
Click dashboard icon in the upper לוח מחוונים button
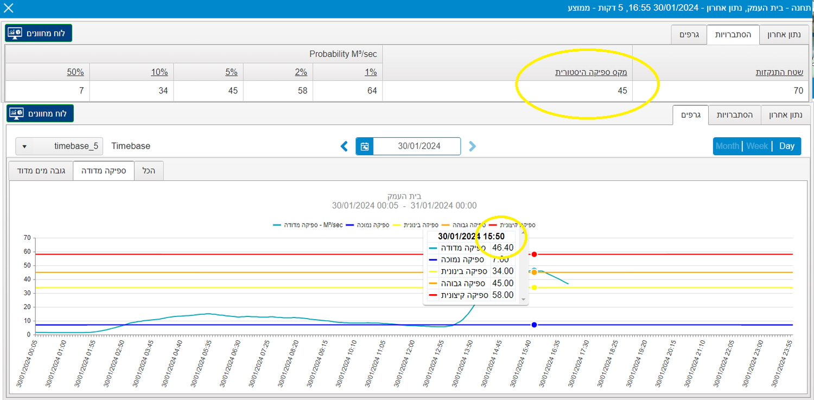[x=15, y=33]
